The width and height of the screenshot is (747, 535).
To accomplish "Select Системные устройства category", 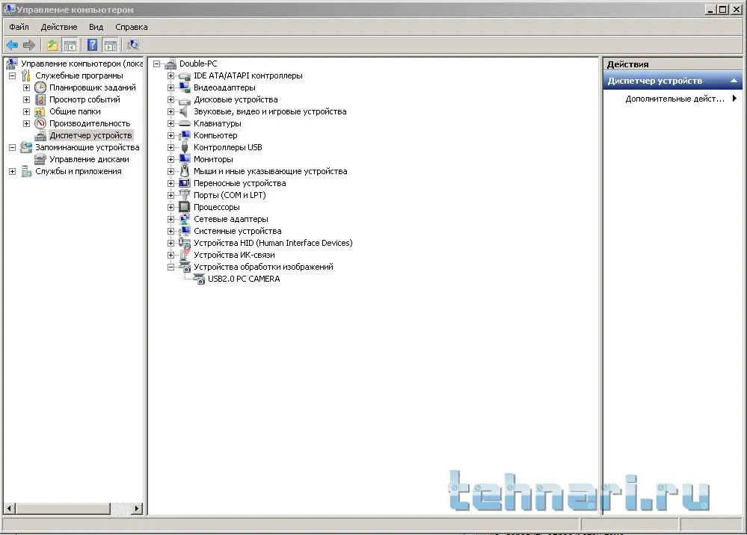I will click(x=237, y=231).
